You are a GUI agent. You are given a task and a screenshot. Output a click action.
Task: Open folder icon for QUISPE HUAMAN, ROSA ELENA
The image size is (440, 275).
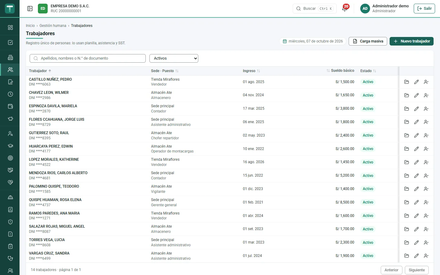tap(407, 202)
